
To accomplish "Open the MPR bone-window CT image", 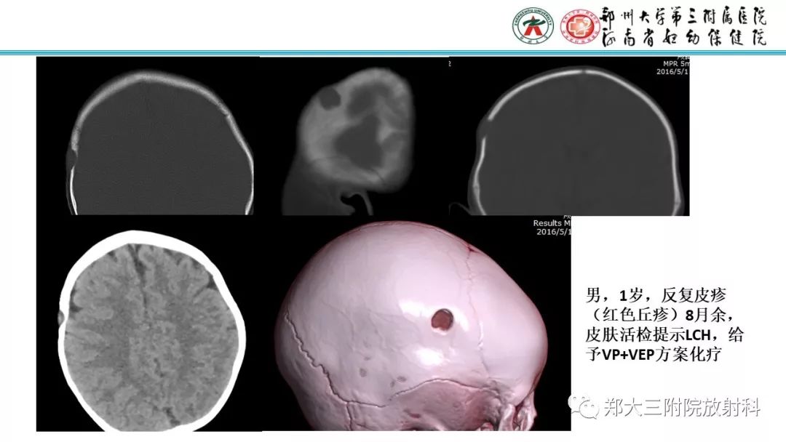I will click(569, 136).
